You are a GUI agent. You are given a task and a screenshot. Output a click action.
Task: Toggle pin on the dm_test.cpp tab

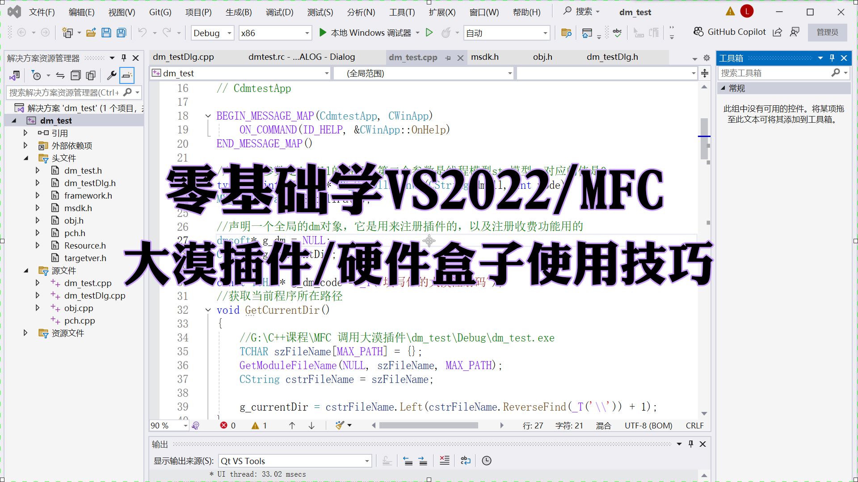448,58
